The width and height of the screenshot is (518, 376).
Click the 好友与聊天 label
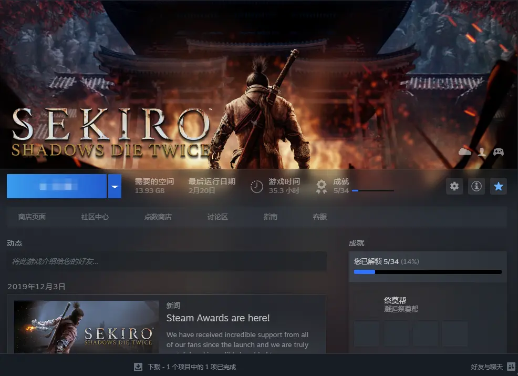(x=486, y=367)
